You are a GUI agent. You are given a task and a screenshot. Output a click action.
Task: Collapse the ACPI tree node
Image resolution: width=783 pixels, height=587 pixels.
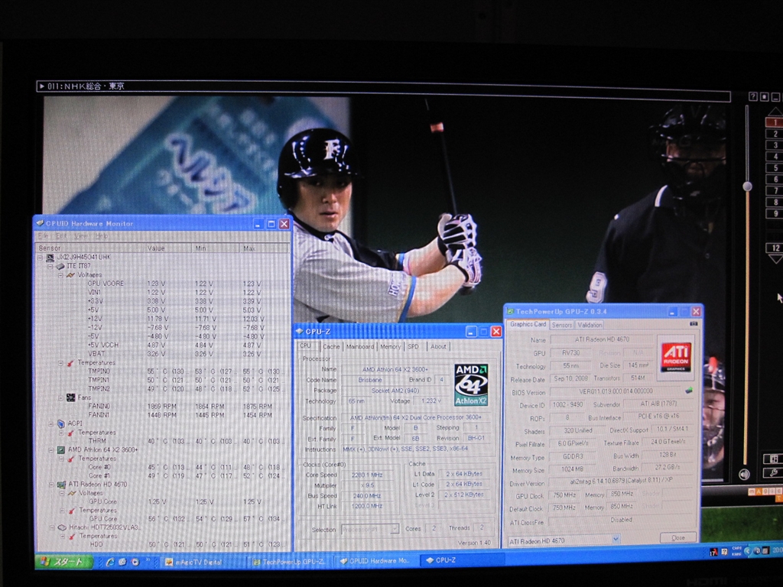click(50, 423)
